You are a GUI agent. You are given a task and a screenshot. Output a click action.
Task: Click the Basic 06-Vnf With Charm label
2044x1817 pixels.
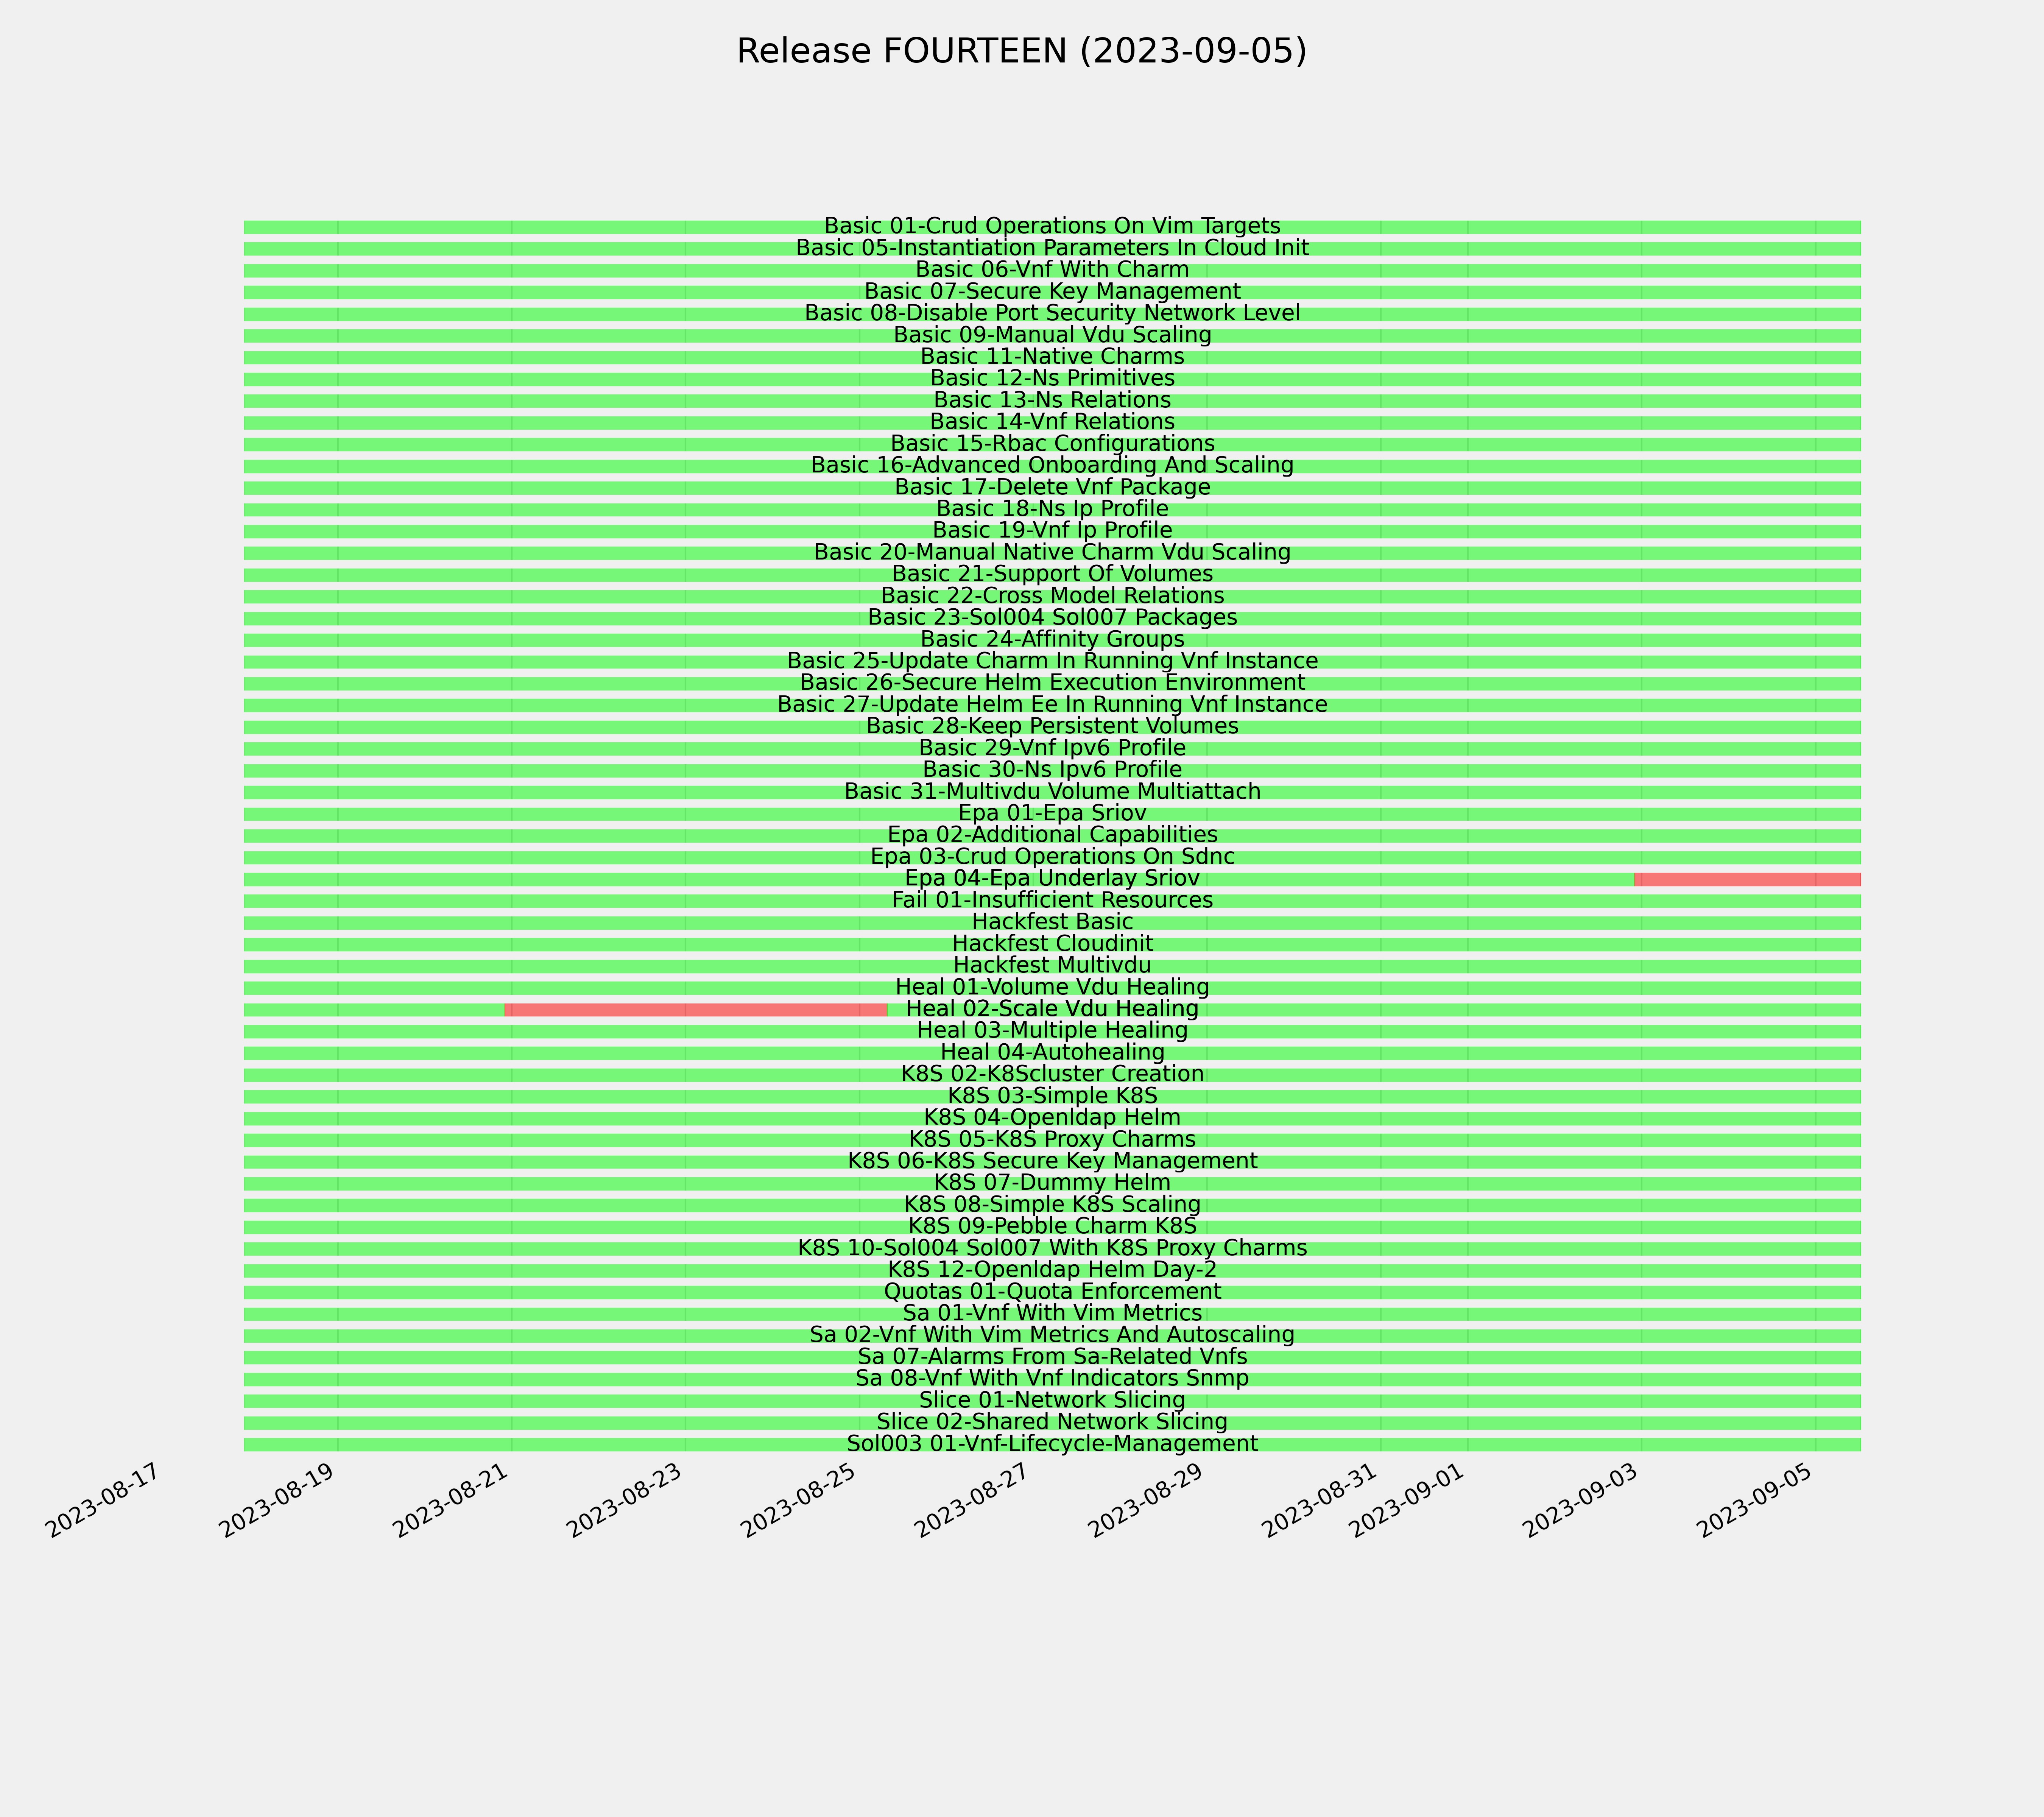1052,270
